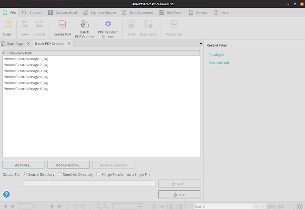The width and height of the screenshot is (305, 210).
Task: Close the Start Page tab
Action: point(28,43)
